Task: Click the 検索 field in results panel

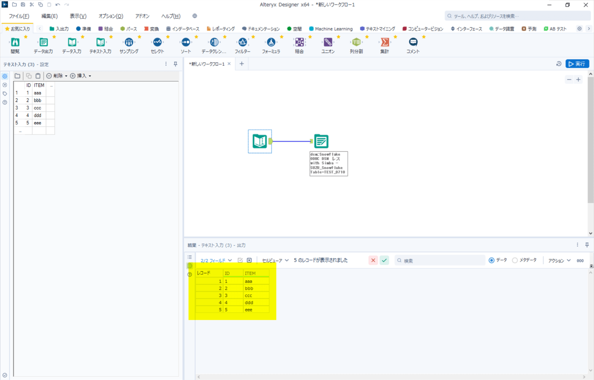Action: [440, 260]
